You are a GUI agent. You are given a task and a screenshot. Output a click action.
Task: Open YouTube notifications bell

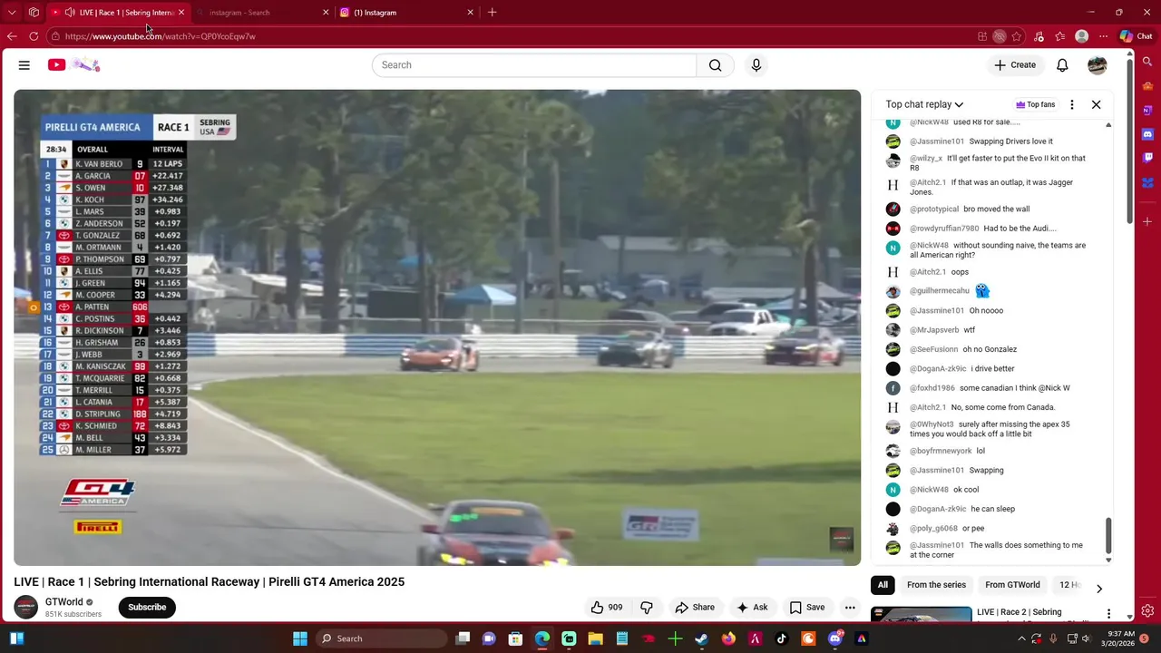click(x=1062, y=65)
